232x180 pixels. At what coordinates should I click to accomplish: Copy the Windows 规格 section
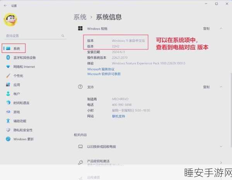click(x=206, y=29)
